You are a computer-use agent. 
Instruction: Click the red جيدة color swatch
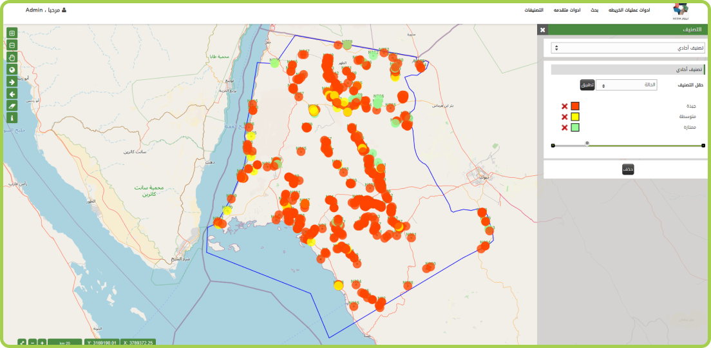click(575, 106)
